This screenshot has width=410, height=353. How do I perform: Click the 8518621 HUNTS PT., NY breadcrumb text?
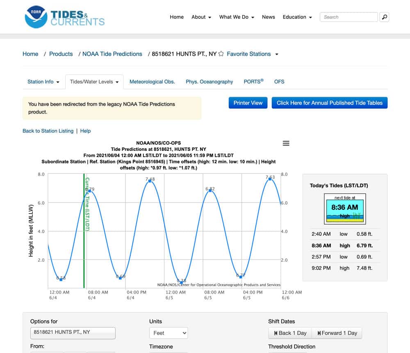click(184, 54)
